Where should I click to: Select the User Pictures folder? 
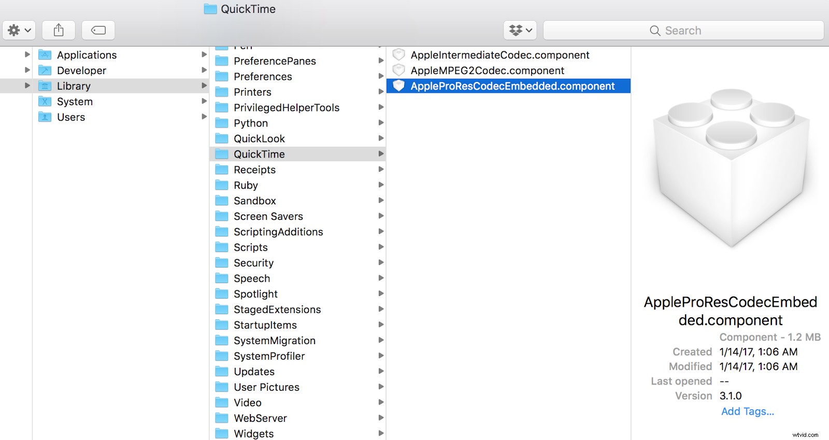click(x=298, y=388)
